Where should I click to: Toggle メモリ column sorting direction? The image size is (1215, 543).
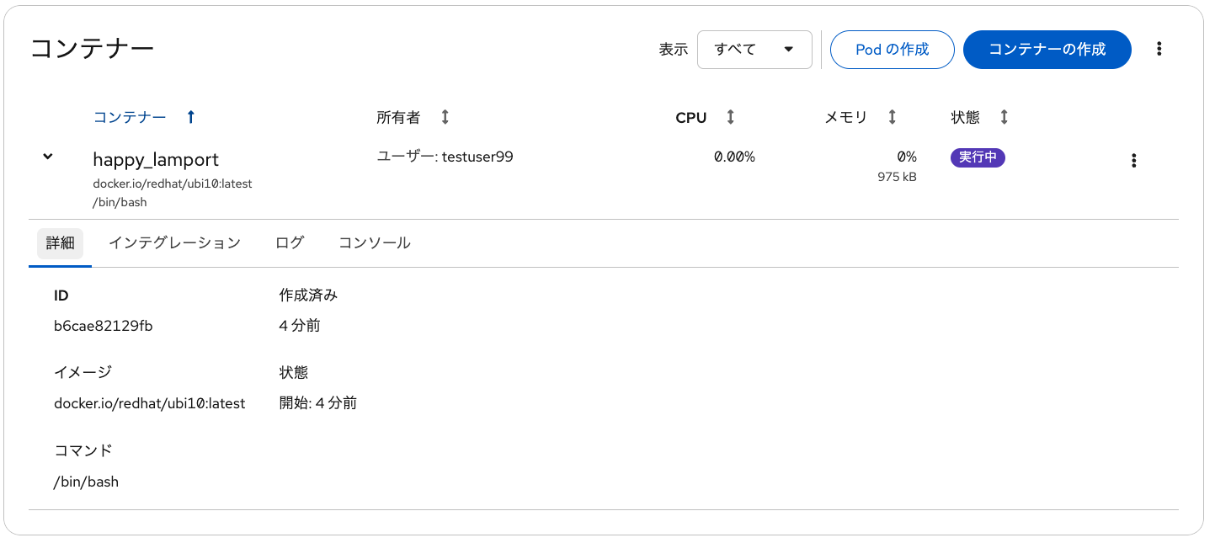890,117
